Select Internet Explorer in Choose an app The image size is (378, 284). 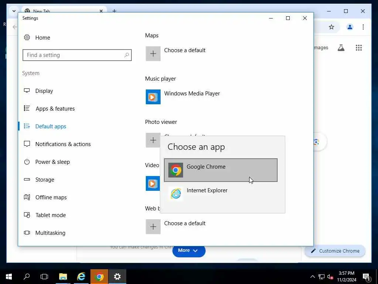221,194
